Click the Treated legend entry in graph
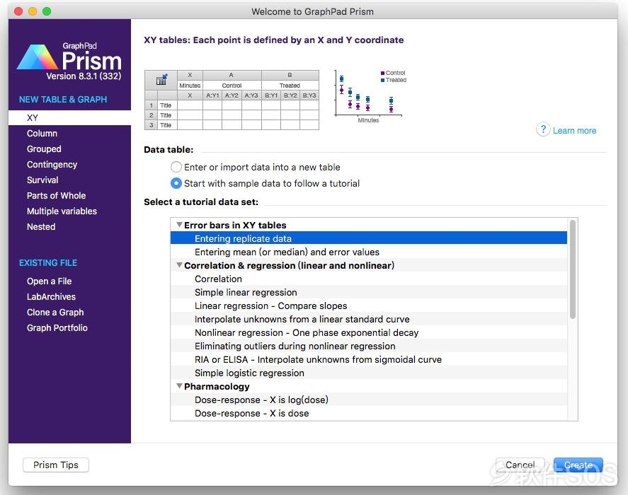The height and width of the screenshot is (495, 628). point(394,80)
